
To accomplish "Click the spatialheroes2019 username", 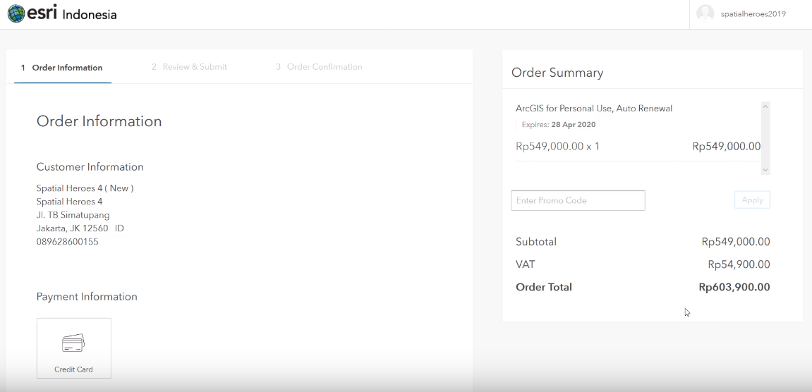I will point(753,14).
